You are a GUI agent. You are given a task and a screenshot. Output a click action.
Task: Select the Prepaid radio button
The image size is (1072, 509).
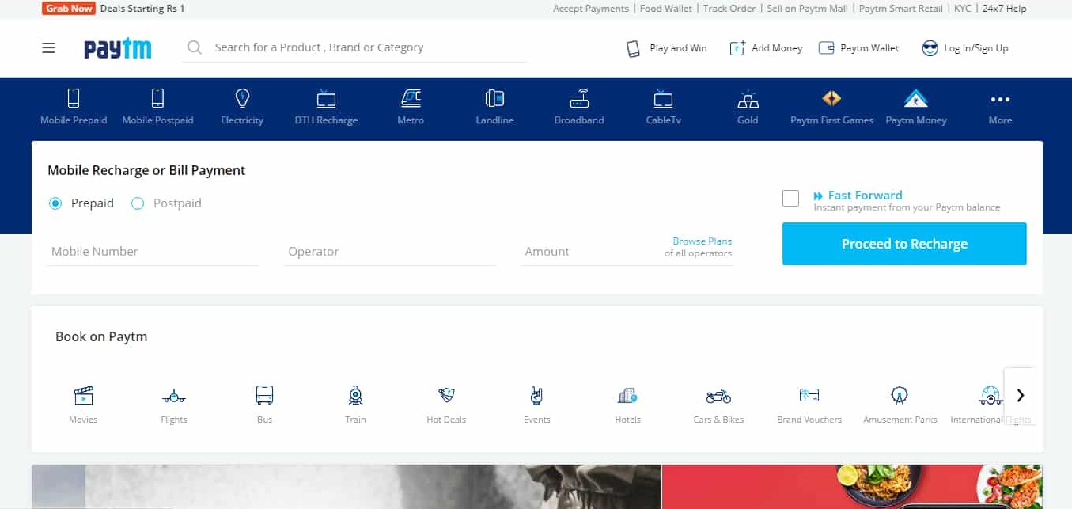(x=55, y=203)
